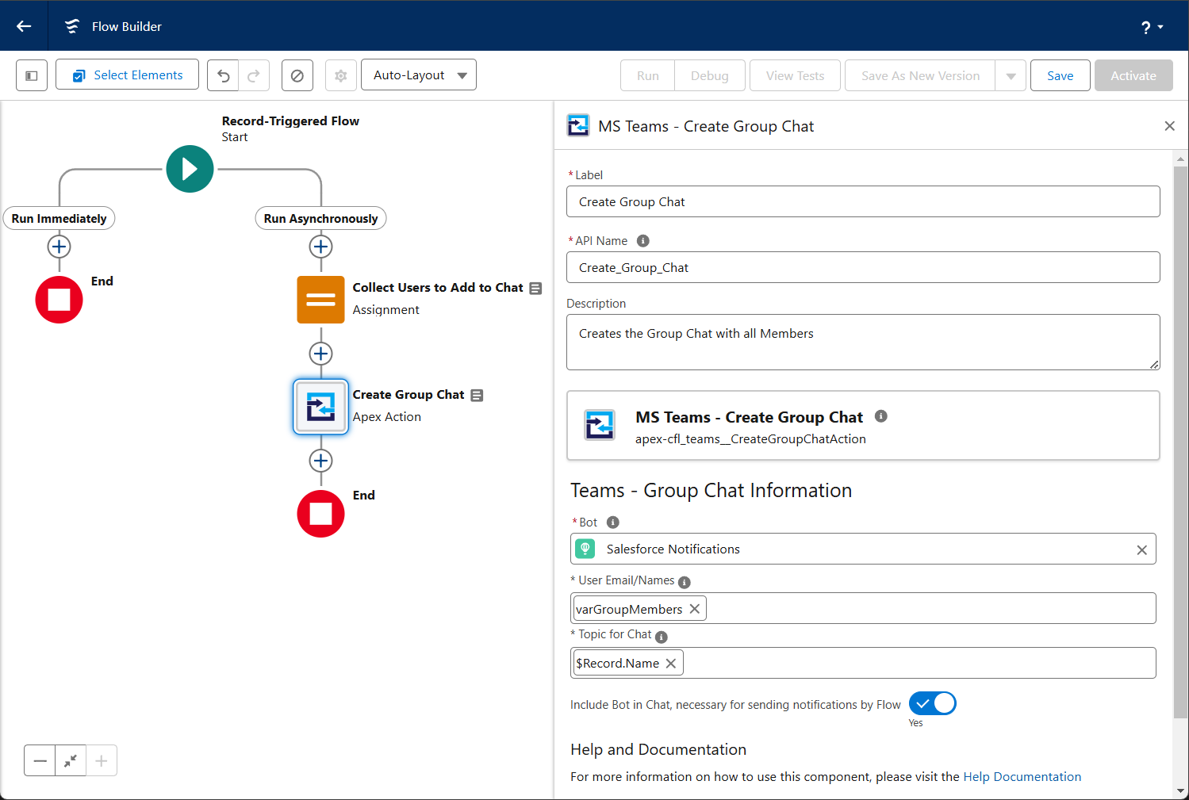This screenshot has height=800, width=1189.
Task: Click View Tests button
Action: 795,75
